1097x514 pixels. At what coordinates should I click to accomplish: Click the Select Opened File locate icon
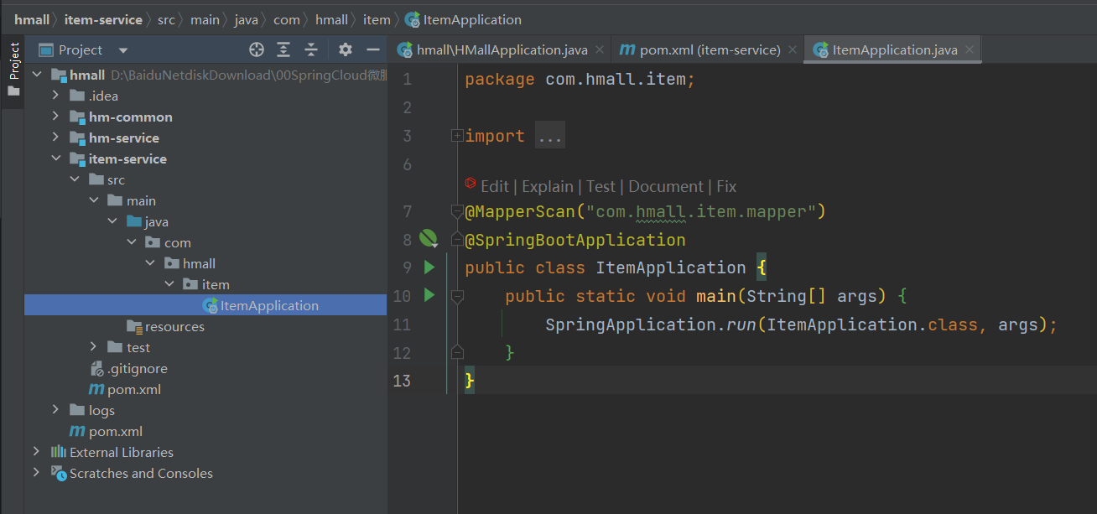(257, 49)
